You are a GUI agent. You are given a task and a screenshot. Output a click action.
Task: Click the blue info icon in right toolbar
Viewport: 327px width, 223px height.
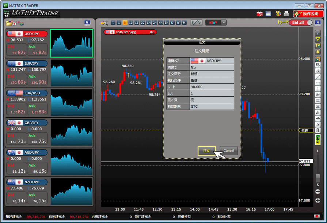point(318,33)
